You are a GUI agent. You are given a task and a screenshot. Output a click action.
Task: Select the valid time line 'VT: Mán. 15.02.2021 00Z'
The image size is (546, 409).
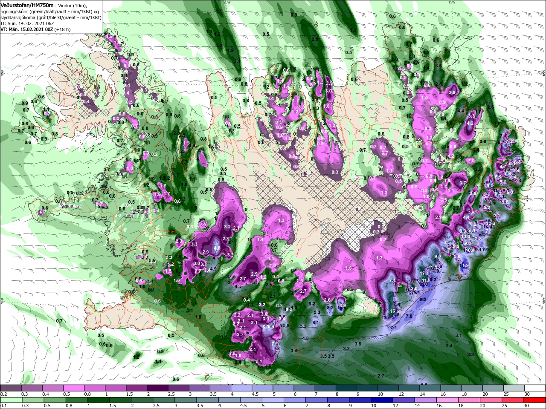pos(26,29)
